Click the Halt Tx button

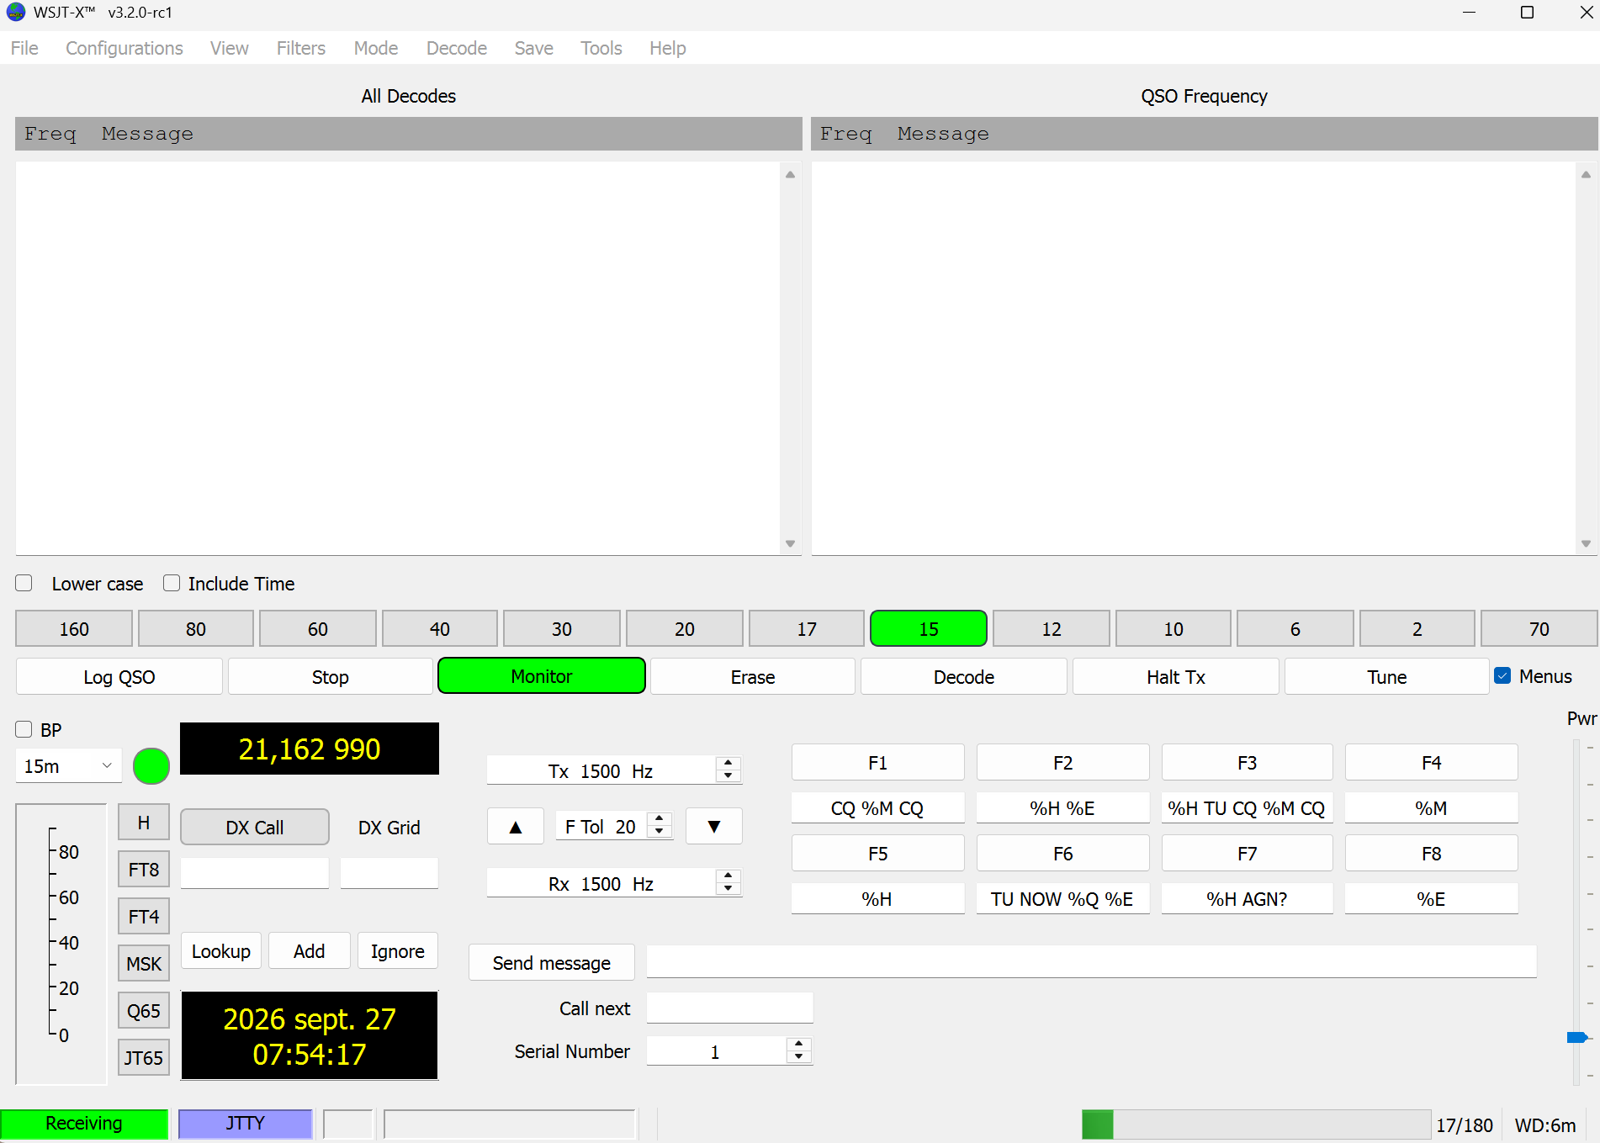[x=1176, y=677]
